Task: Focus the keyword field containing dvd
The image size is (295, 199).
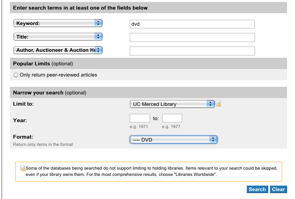Action: point(192,24)
